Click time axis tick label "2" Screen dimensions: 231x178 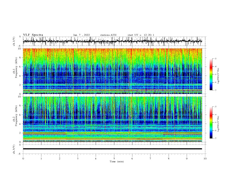point(60,159)
